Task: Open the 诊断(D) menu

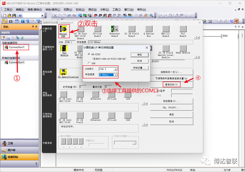Action: point(104,9)
